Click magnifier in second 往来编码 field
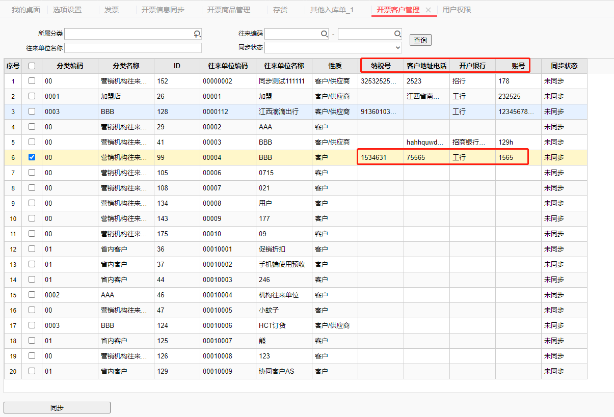614x417 pixels. [397, 34]
